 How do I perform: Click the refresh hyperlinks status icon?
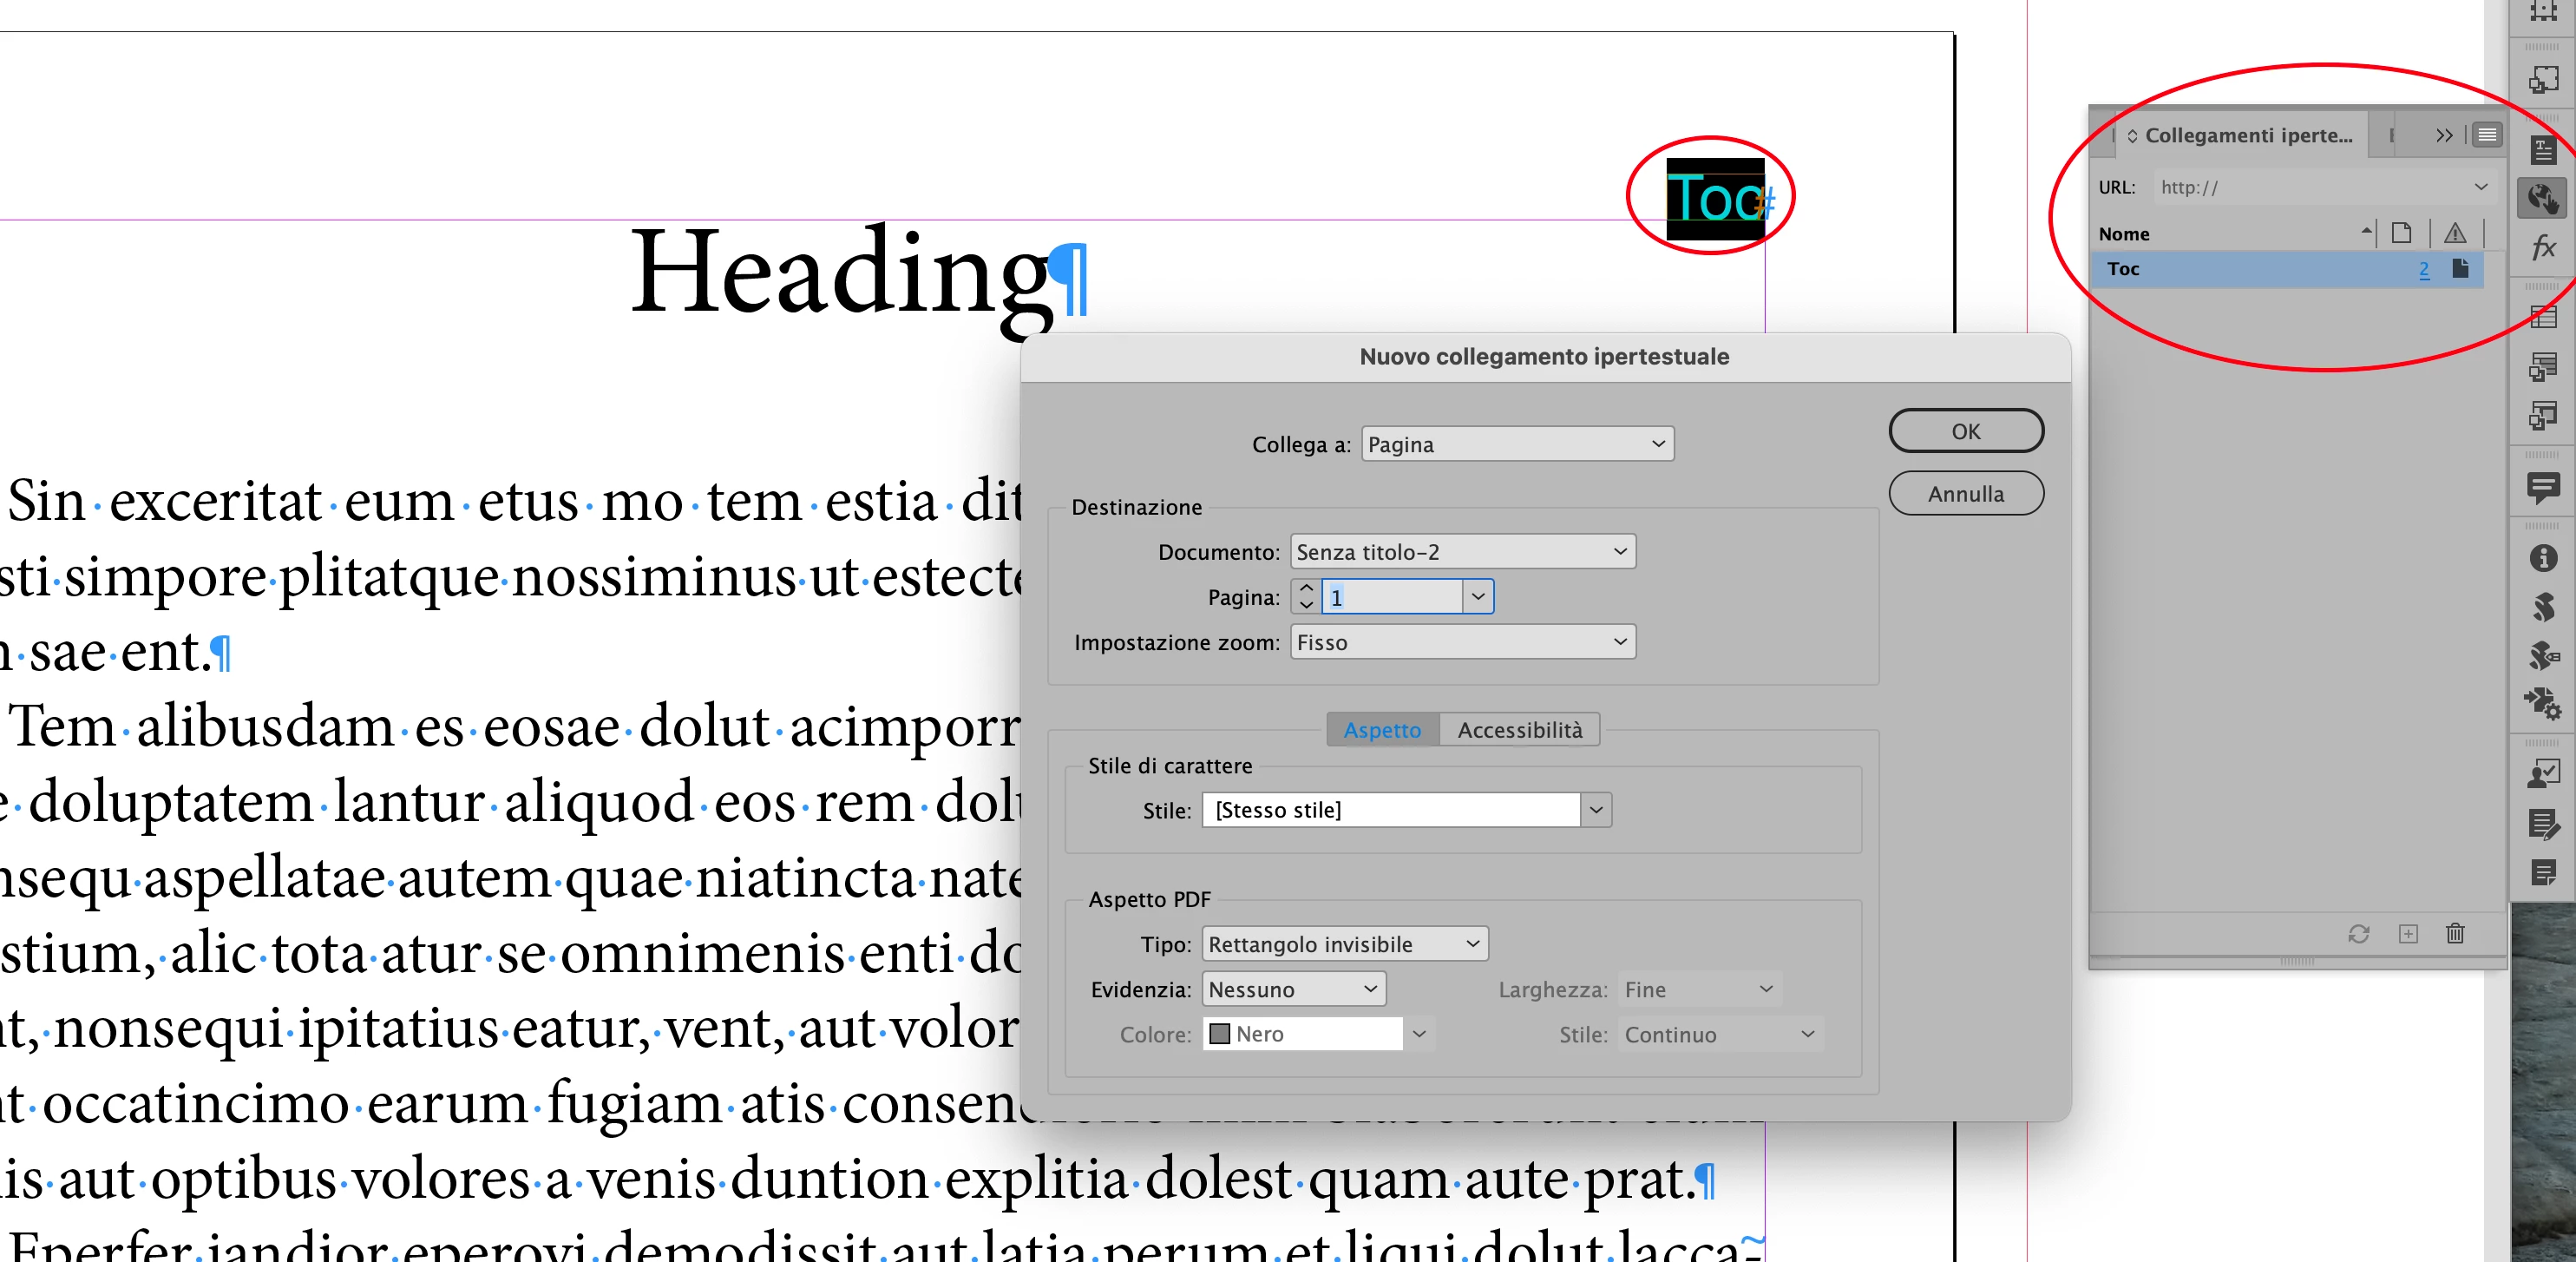point(2359,933)
